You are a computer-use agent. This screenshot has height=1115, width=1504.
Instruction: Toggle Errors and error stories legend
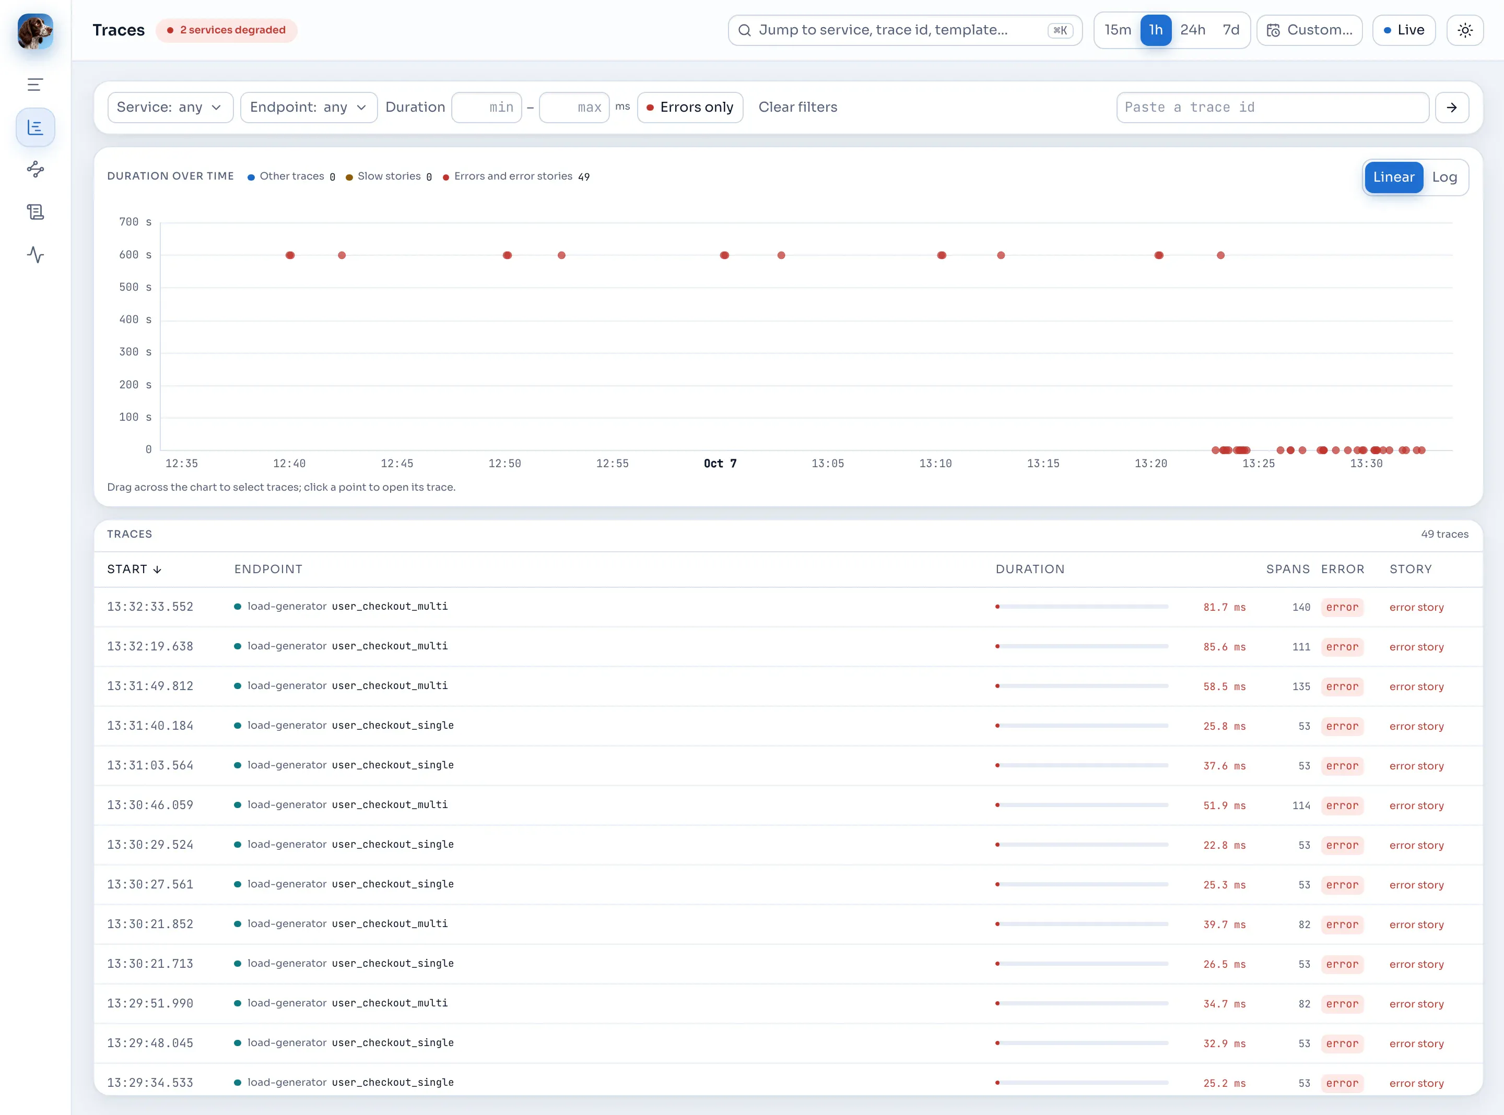point(516,176)
